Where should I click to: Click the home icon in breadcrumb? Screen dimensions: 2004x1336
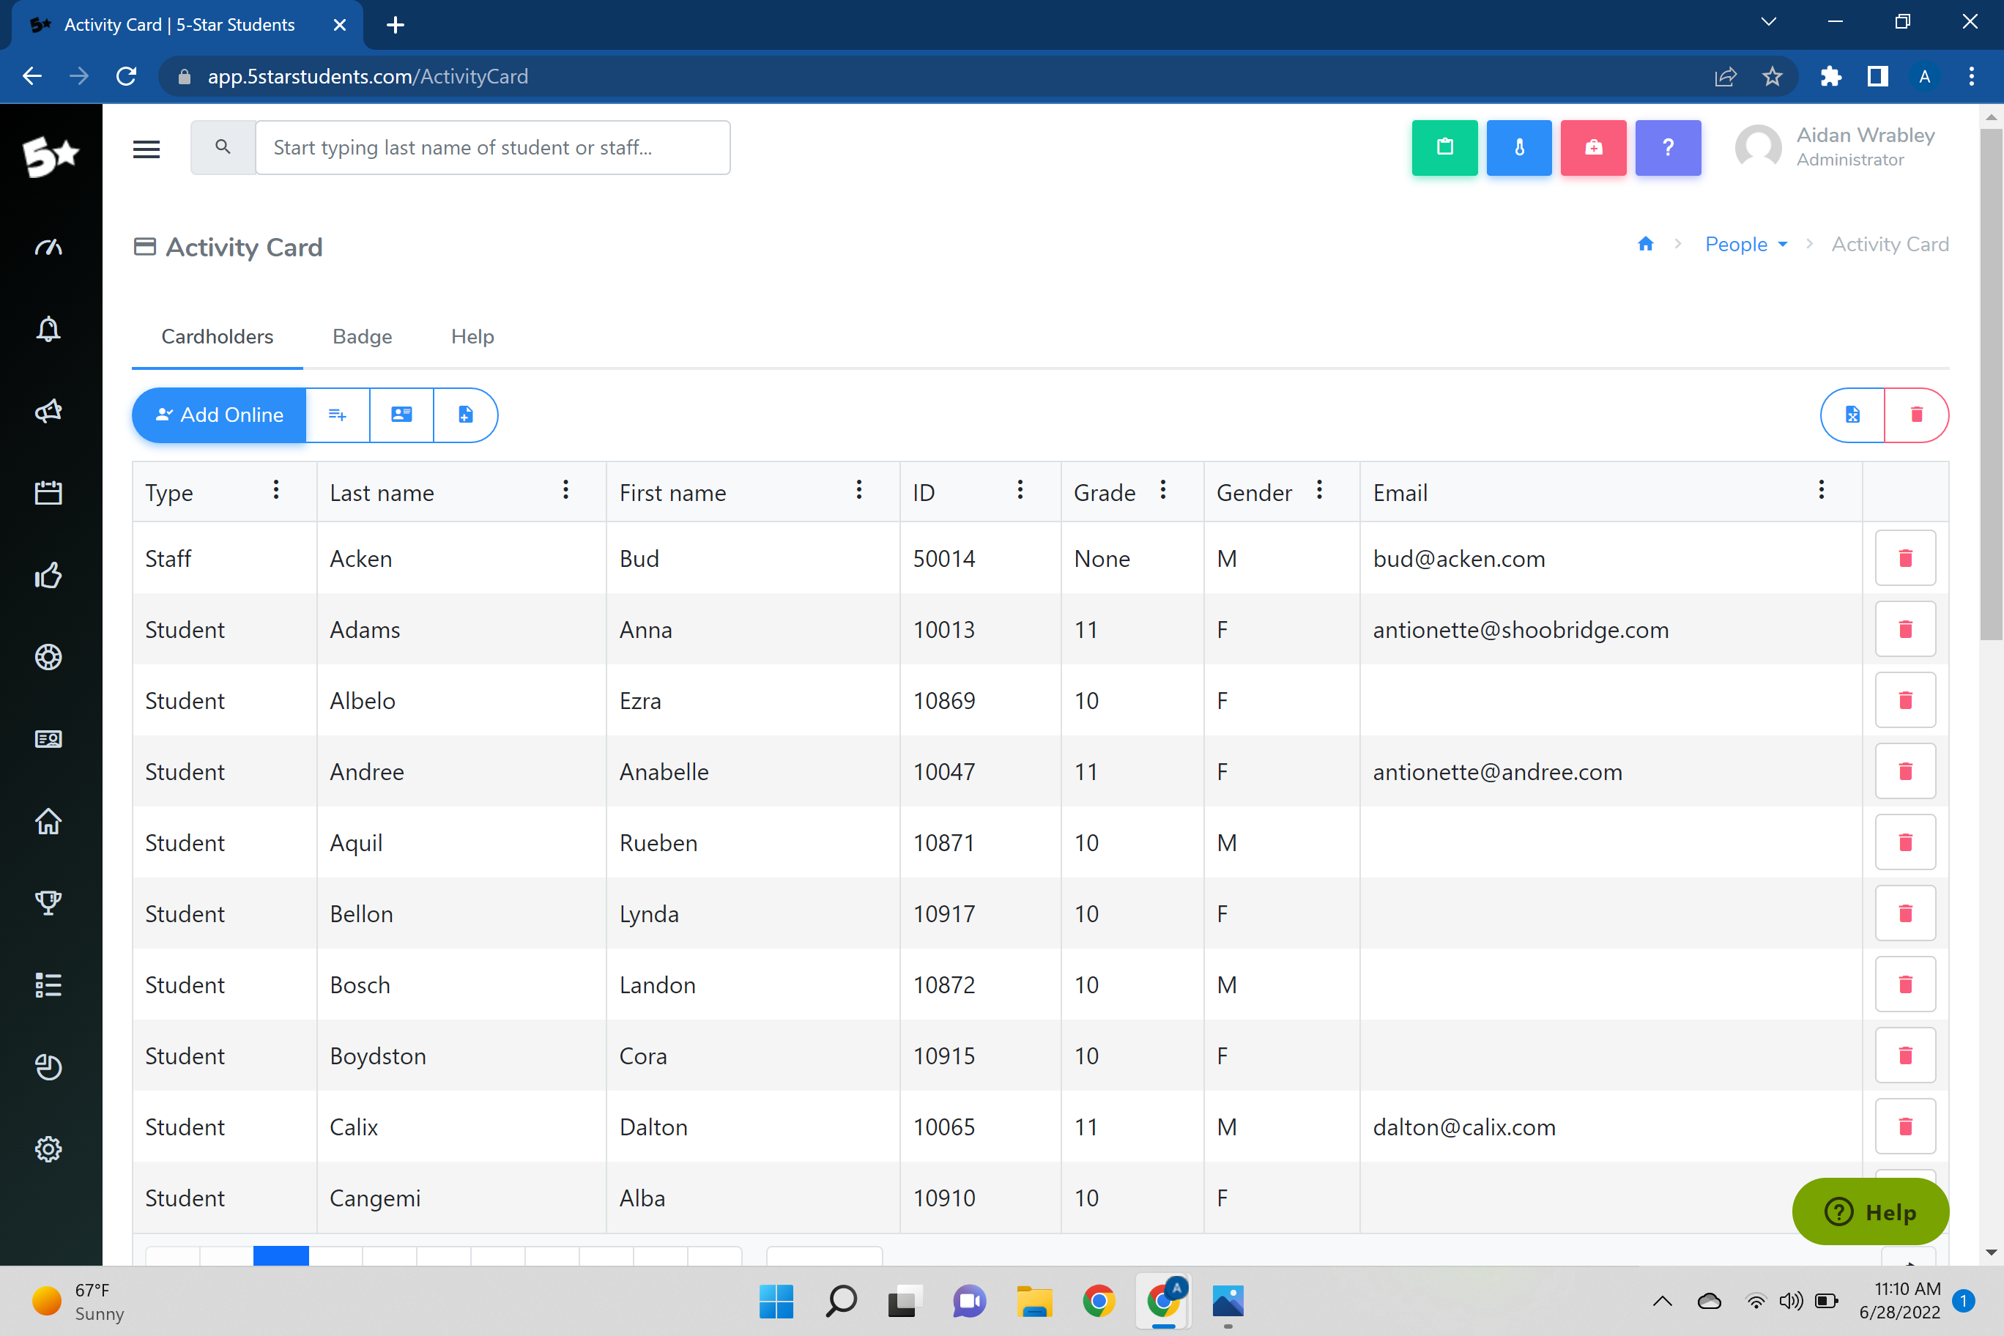tap(1645, 245)
